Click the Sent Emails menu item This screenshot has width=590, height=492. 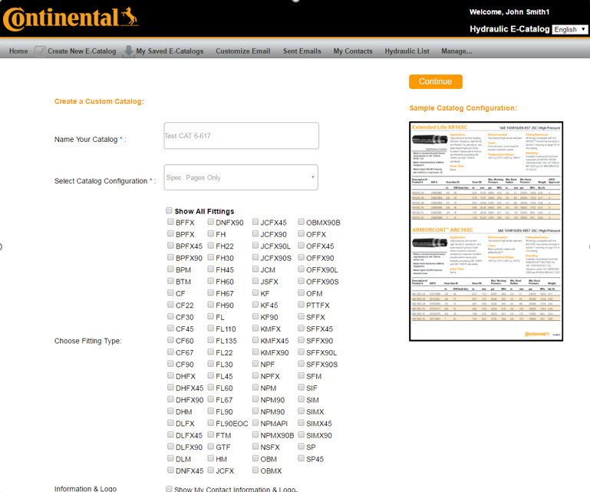coord(302,51)
